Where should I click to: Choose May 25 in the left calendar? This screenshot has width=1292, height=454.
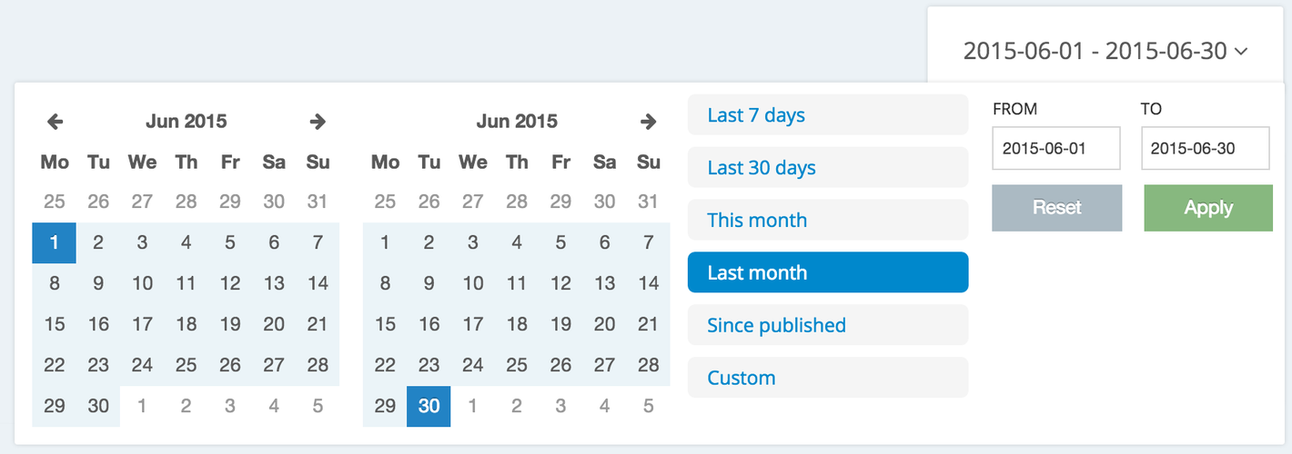55,202
